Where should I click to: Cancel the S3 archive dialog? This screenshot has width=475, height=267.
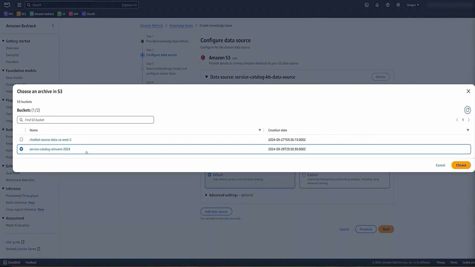pos(440,165)
